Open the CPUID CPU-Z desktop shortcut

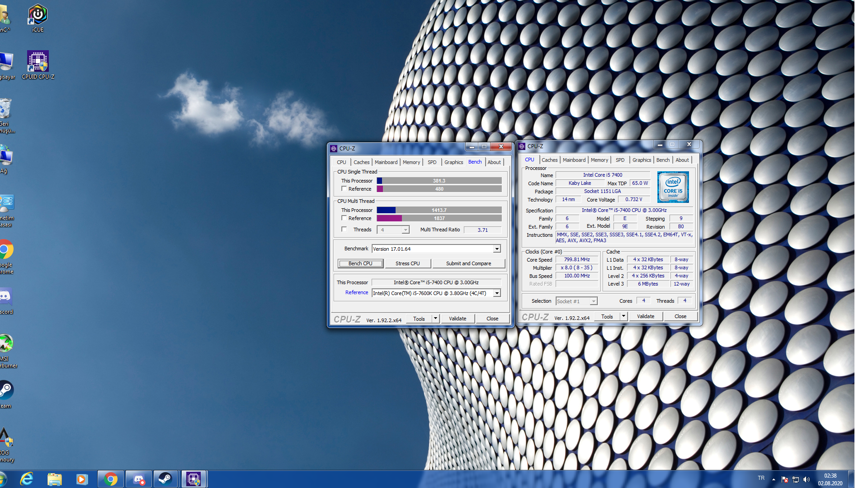38,65
